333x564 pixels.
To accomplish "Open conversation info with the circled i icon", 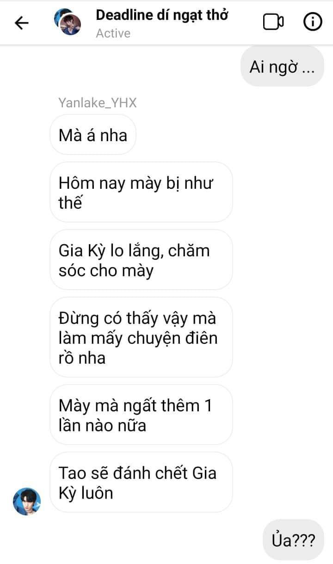I will 313,22.
